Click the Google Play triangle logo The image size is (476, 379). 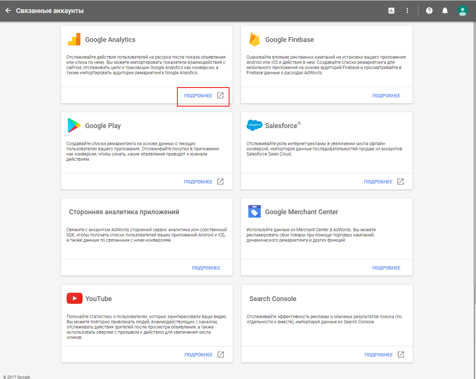coord(74,125)
